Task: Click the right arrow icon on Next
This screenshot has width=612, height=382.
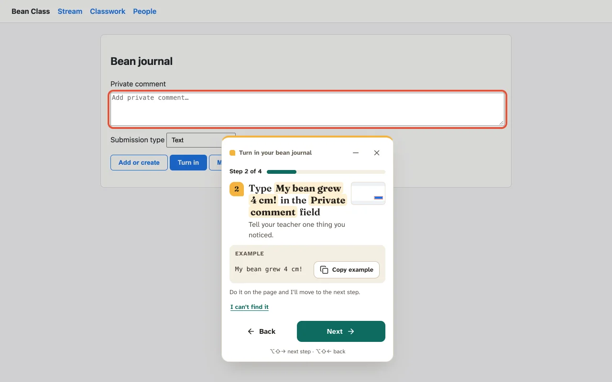Action: (x=351, y=331)
